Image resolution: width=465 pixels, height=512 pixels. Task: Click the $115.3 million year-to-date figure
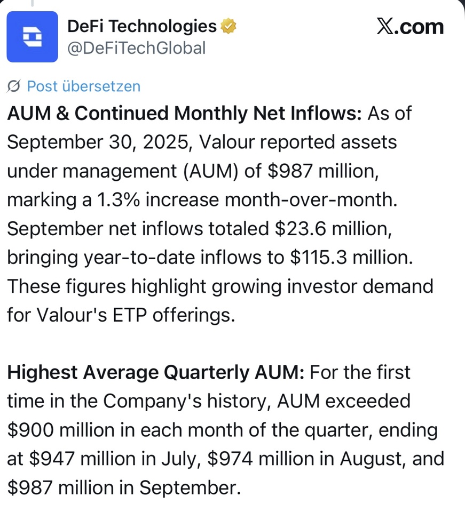pos(351,257)
